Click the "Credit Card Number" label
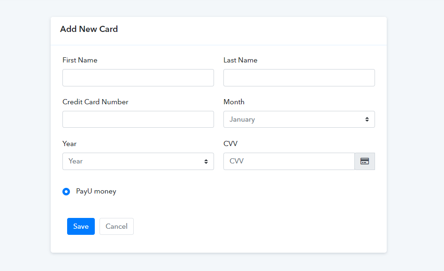Screen dimensions: 444x271 click(x=95, y=102)
